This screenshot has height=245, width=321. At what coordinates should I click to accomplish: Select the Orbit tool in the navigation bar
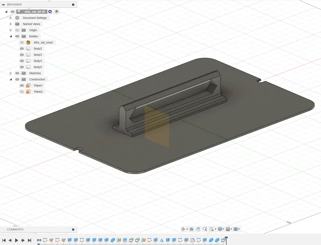pos(184,229)
